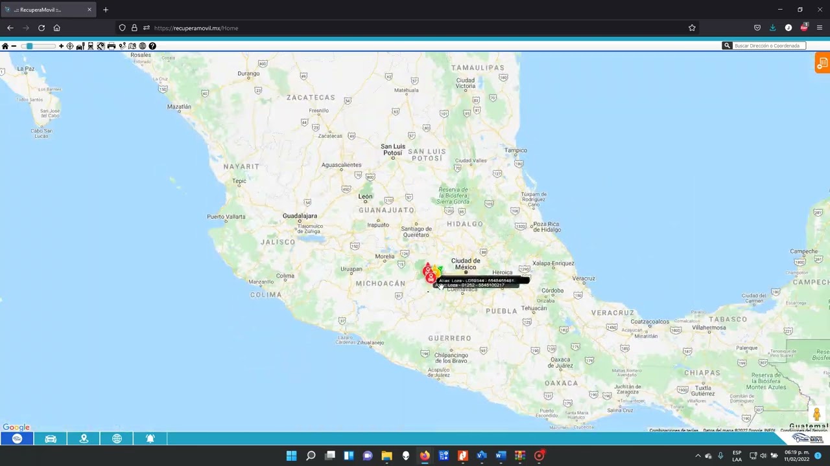Click the search magnifier next to address box

[727, 46]
